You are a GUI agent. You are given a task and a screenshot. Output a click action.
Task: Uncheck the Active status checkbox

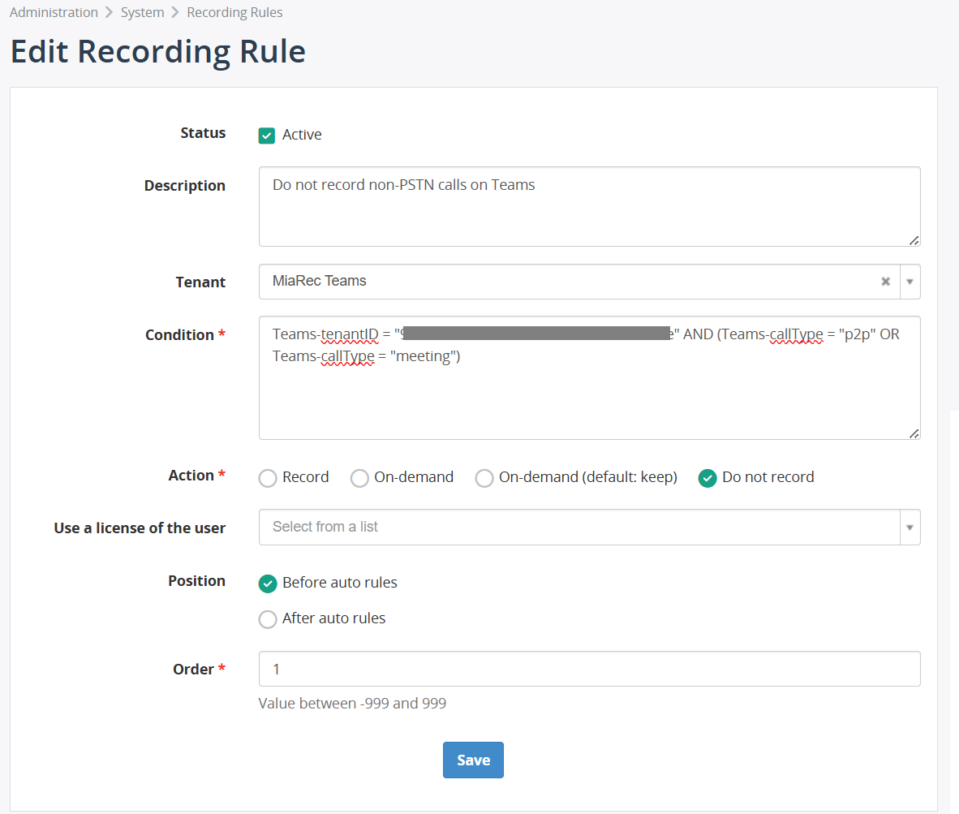(x=267, y=136)
